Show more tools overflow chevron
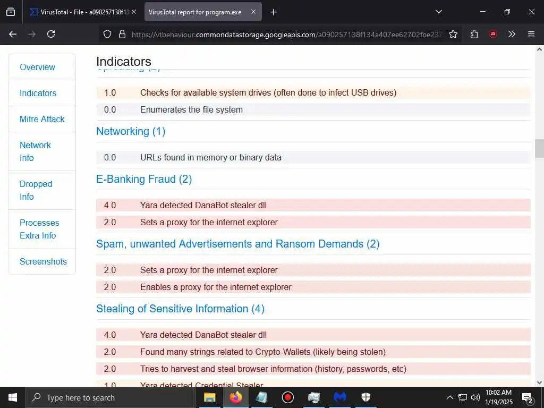Viewport: 544px width, 408px height. pos(512,34)
